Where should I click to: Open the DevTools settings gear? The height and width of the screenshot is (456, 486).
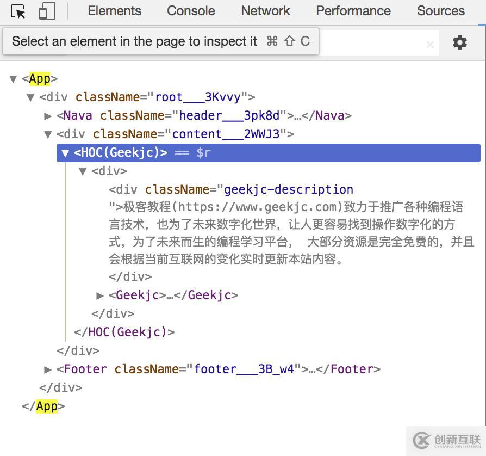point(459,42)
